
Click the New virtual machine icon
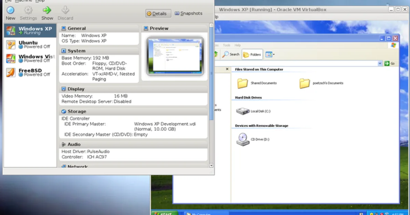[x=11, y=10]
